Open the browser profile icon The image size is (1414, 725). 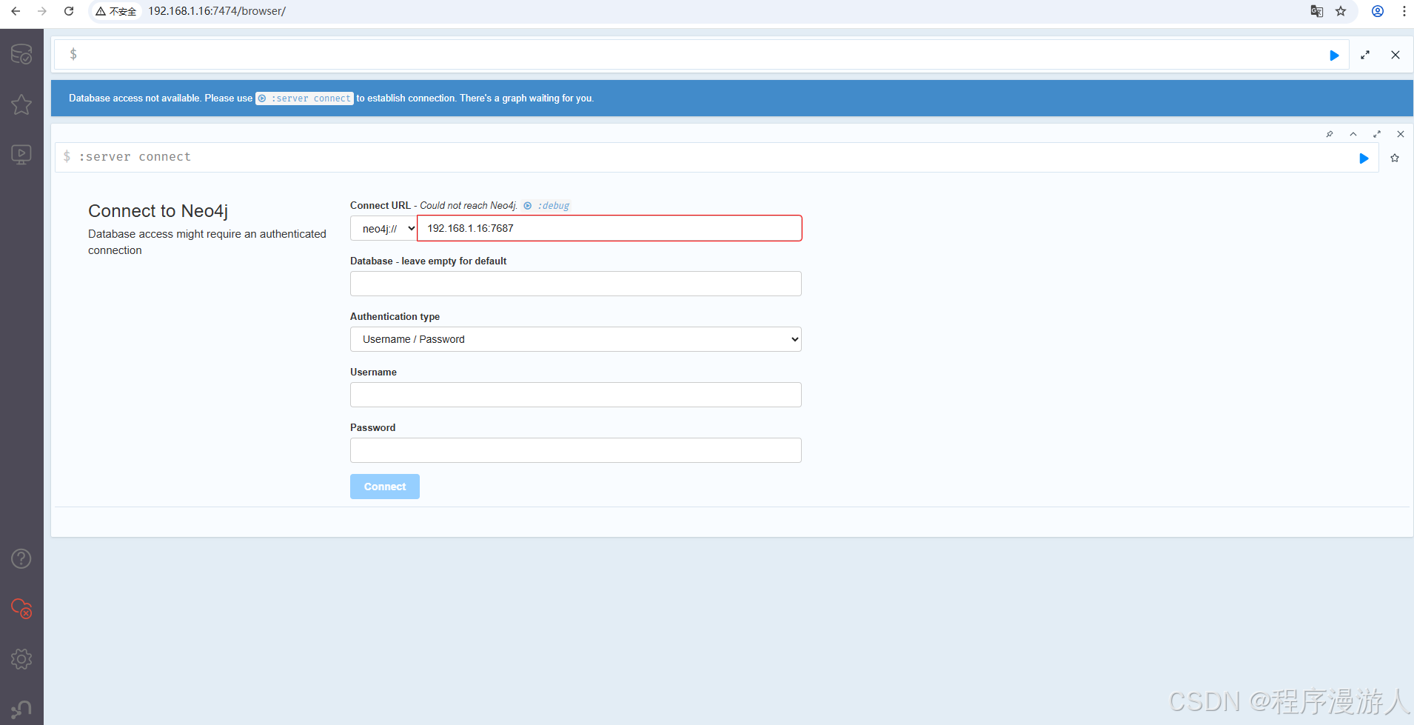pyautogui.click(x=1378, y=11)
